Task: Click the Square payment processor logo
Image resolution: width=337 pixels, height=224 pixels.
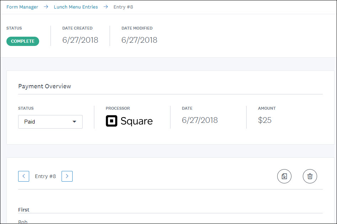Action: point(129,121)
